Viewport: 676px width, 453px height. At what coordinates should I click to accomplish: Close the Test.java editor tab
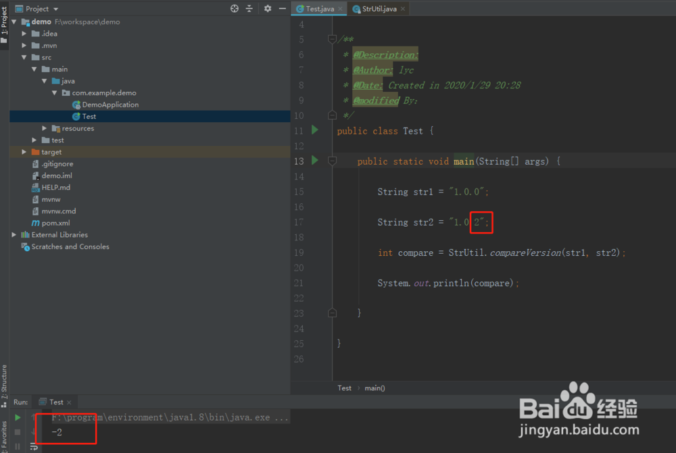340,9
